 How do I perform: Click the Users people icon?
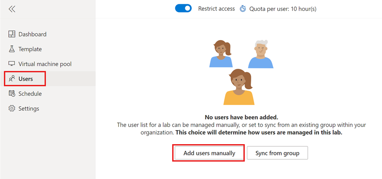point(12,79)
